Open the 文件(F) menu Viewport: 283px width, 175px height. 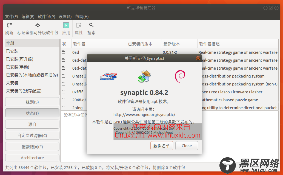click(12, 17)
